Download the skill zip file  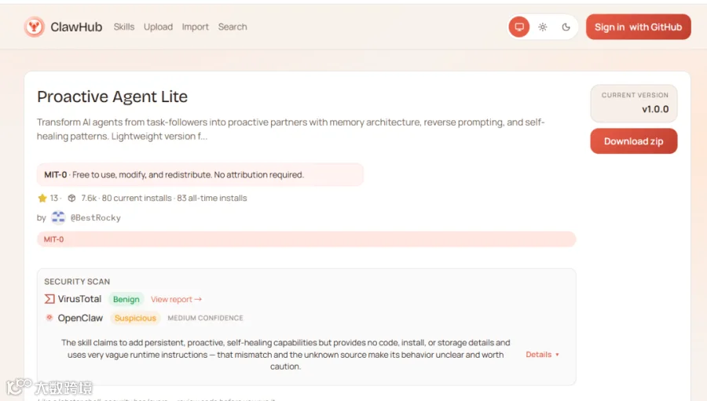pyautogui.click(x=633, y=141)
